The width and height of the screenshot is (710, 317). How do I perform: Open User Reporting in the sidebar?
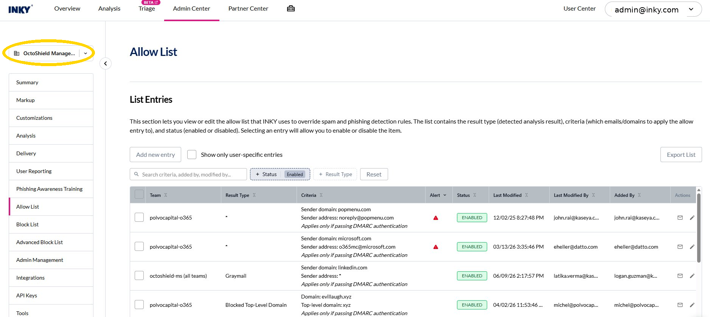[51, 171]
